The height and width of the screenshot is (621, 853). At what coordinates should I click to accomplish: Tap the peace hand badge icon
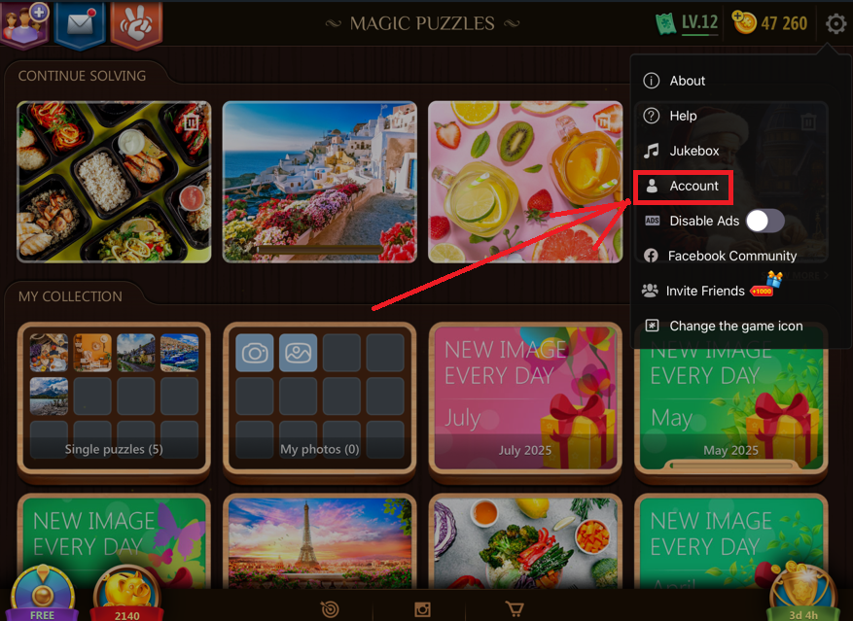[x=136, y=24]
